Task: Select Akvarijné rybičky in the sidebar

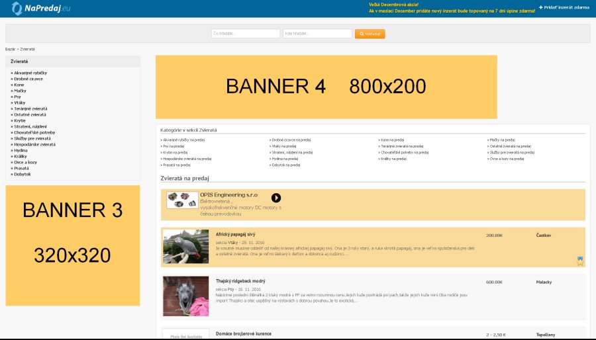Action: click(30, 73)
